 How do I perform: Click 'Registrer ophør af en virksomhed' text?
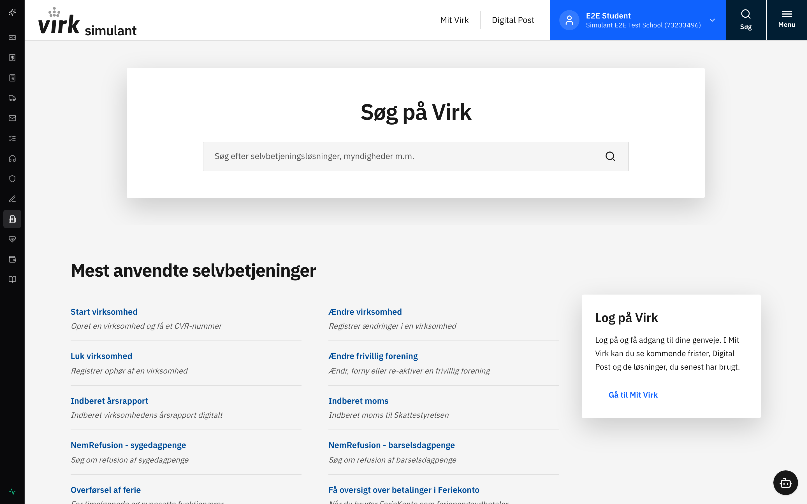129,371
